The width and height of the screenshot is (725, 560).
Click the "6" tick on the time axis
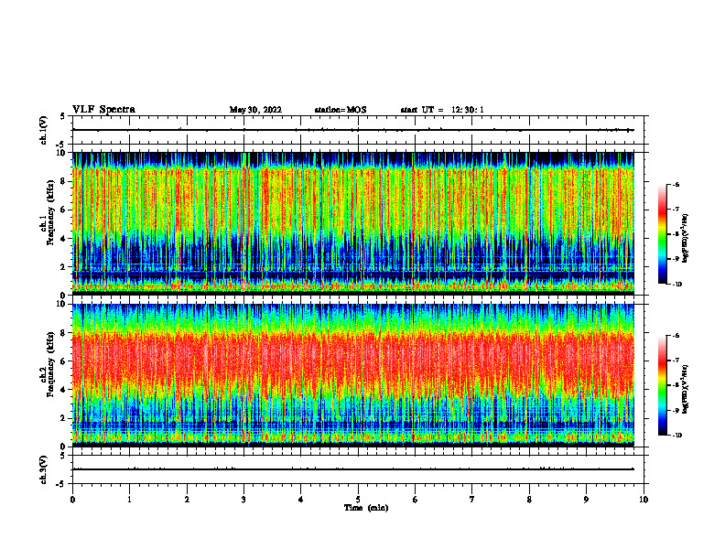coord(416,500)
